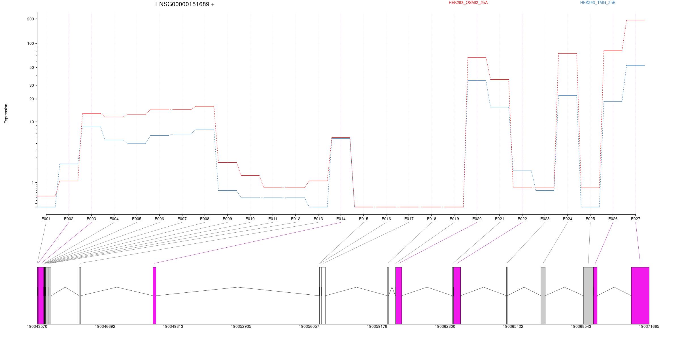The width and height of the screenshot is (680, 340).
Task: Click exon label E014
Action: [x=341, y=219]
